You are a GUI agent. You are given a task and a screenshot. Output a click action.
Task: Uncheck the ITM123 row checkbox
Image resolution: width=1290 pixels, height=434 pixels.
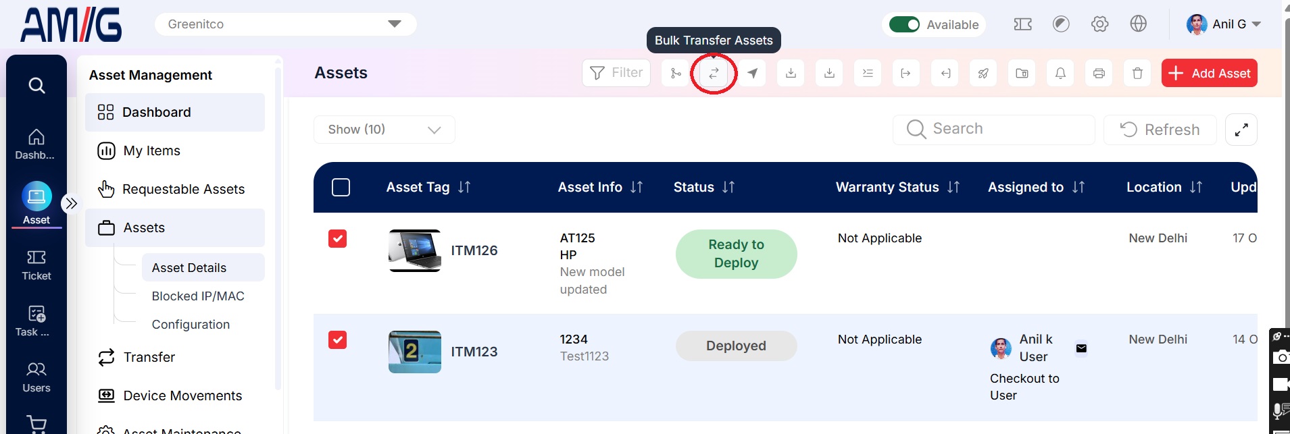coord(338,340)
